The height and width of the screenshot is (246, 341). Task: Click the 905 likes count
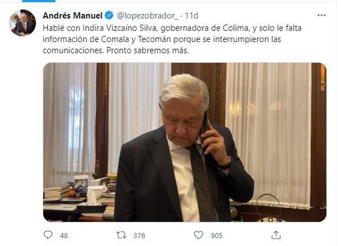click(x=217, y=235)
